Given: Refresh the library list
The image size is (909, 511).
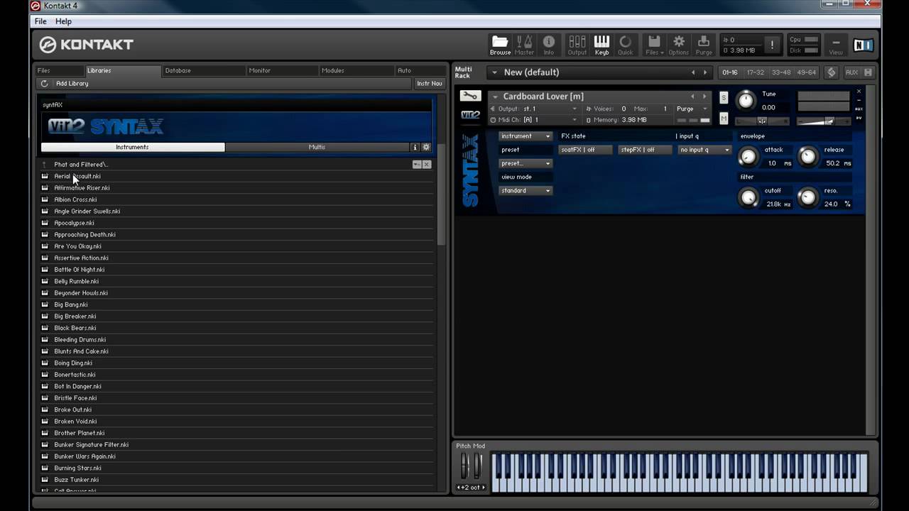Looking at the screenshot, I should [x=44, y=83].
